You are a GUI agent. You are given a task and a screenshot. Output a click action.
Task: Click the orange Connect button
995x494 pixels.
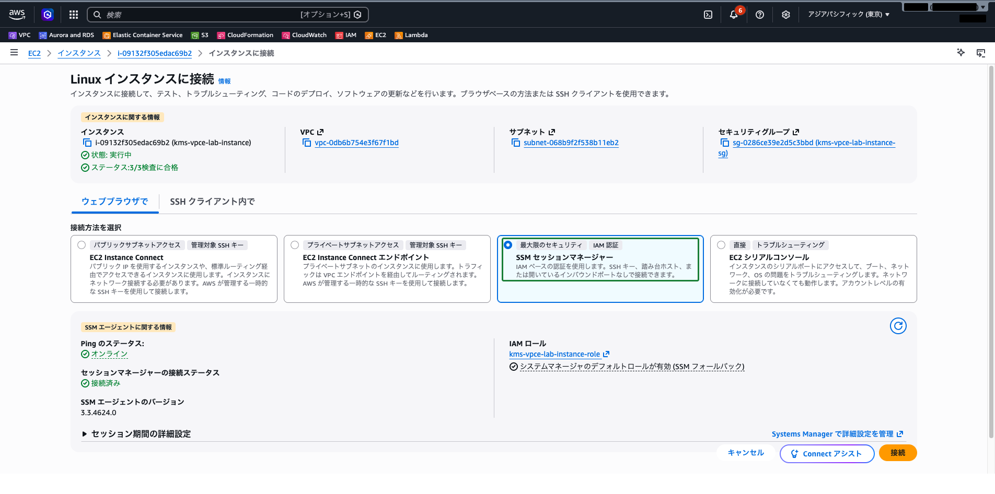[898, 453]
